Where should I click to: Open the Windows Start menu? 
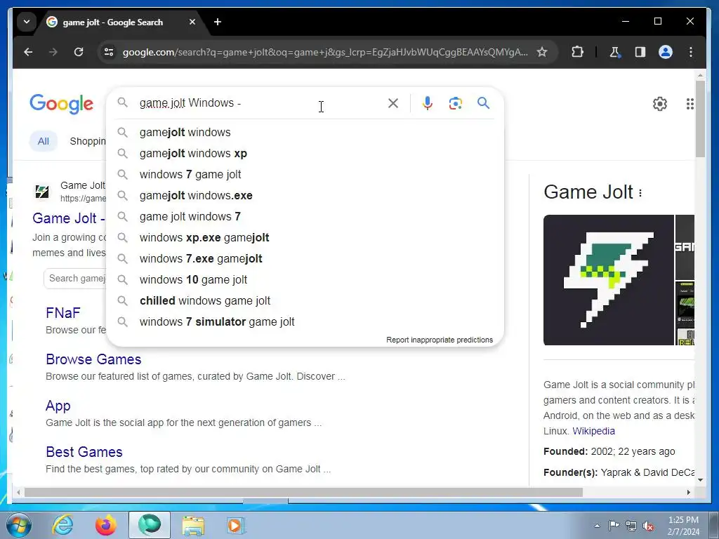coord(19,525)
